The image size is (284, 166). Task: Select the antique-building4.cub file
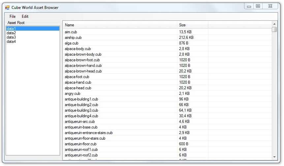pos(81,116)
